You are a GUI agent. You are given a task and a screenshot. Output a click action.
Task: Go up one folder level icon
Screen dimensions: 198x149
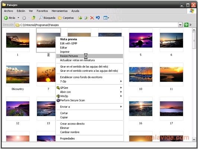coord(33,18)
